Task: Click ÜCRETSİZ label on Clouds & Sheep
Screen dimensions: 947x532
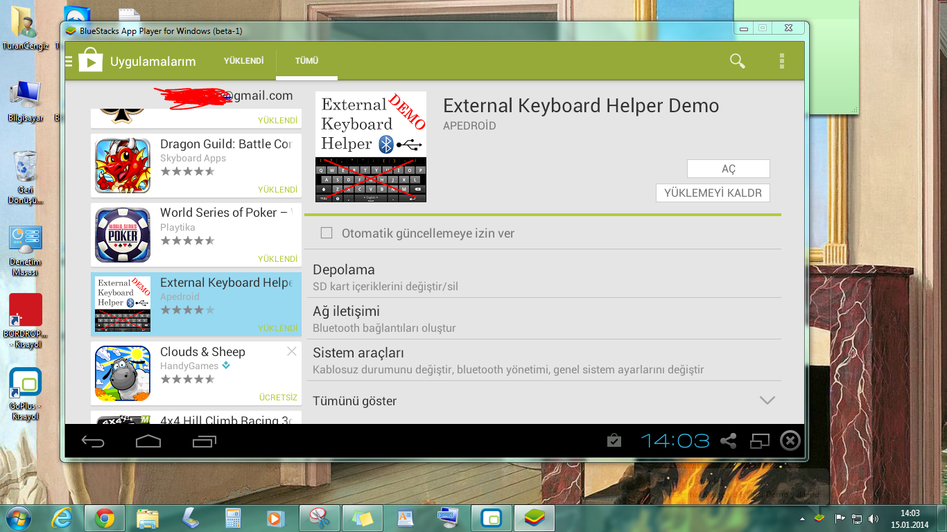Action: pyautogui.click(x=278, y=398)
